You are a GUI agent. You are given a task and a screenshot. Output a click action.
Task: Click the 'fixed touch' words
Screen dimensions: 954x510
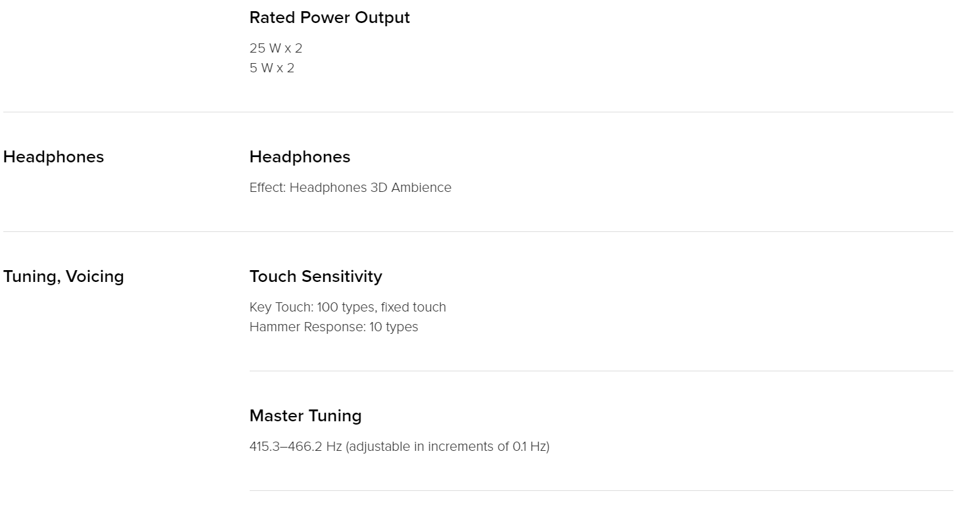413,307
